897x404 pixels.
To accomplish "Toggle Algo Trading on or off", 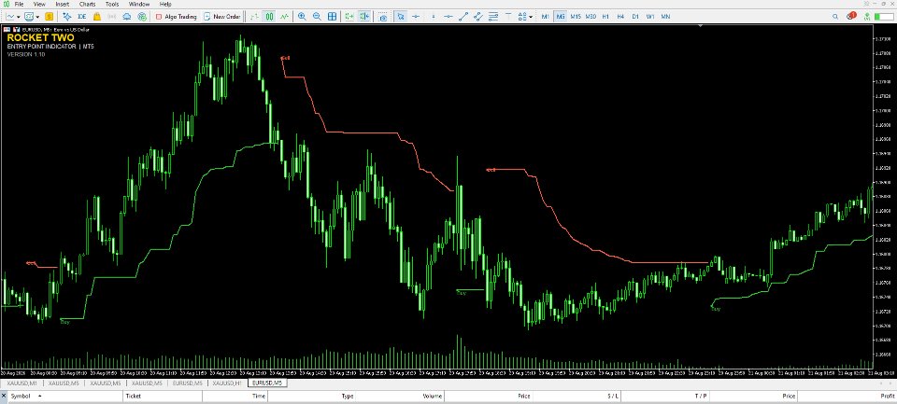I will point(177,17).
